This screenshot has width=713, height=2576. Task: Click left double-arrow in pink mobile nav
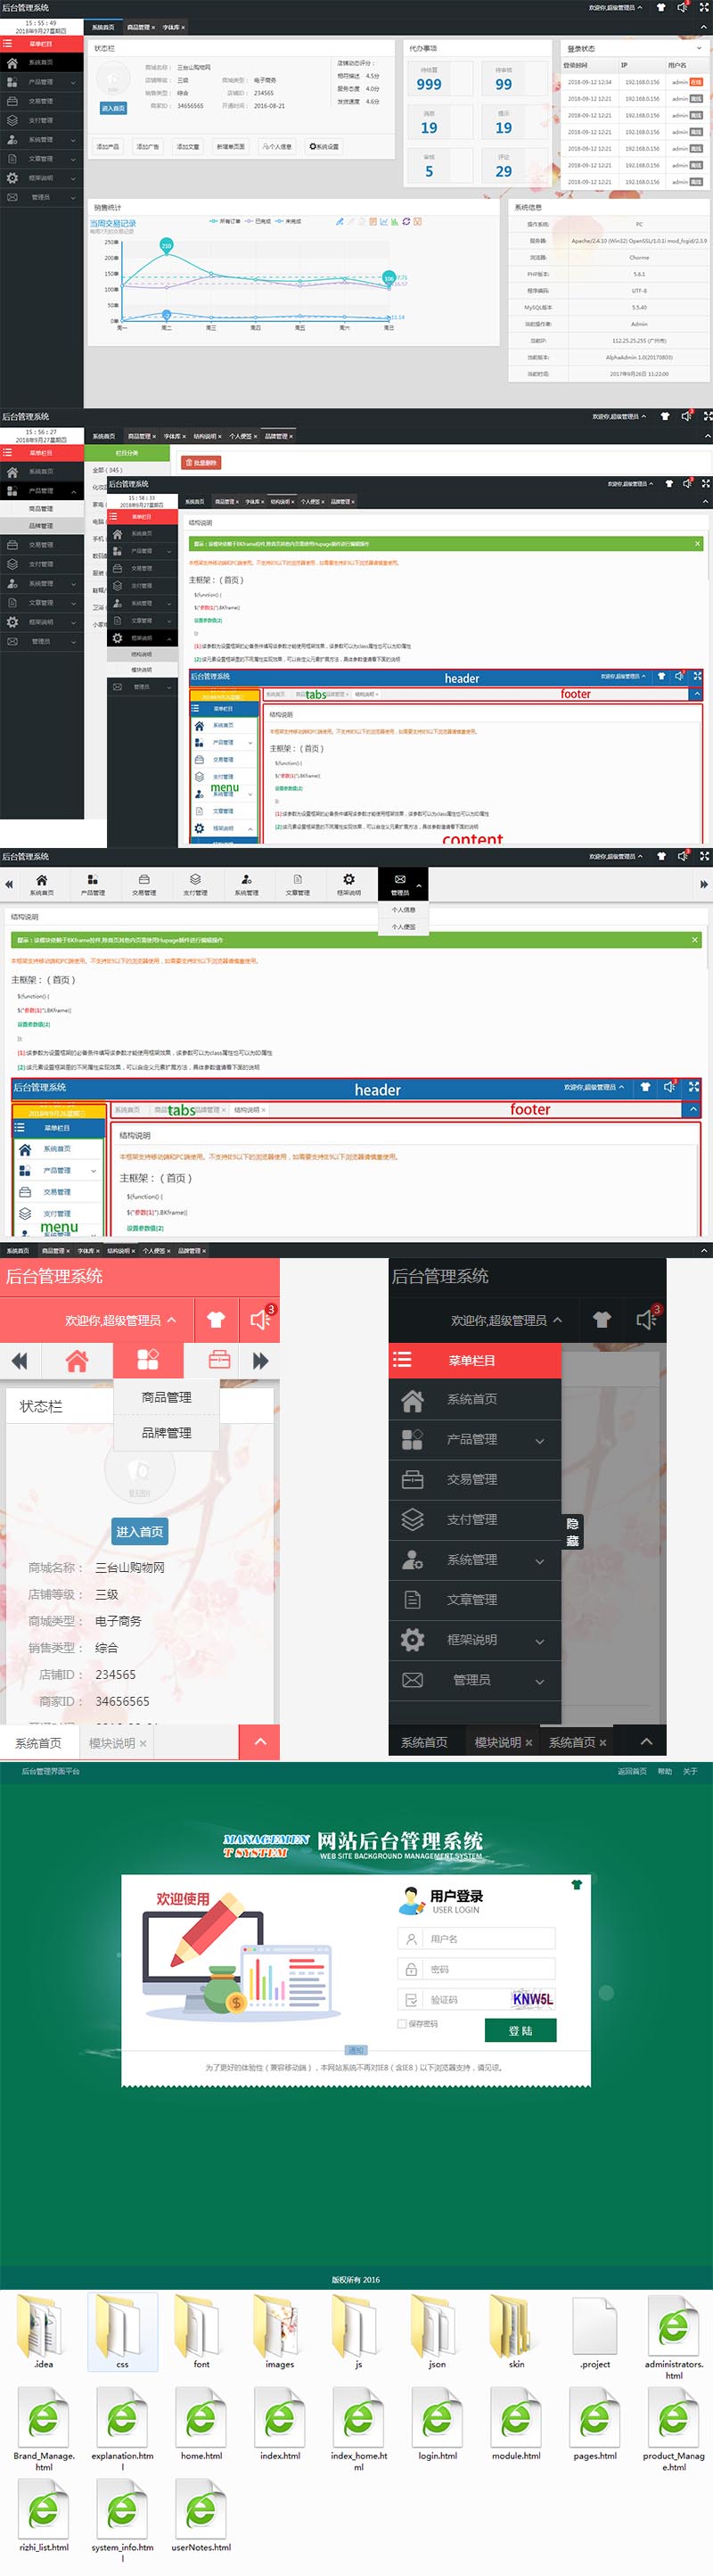(19, 1360)
